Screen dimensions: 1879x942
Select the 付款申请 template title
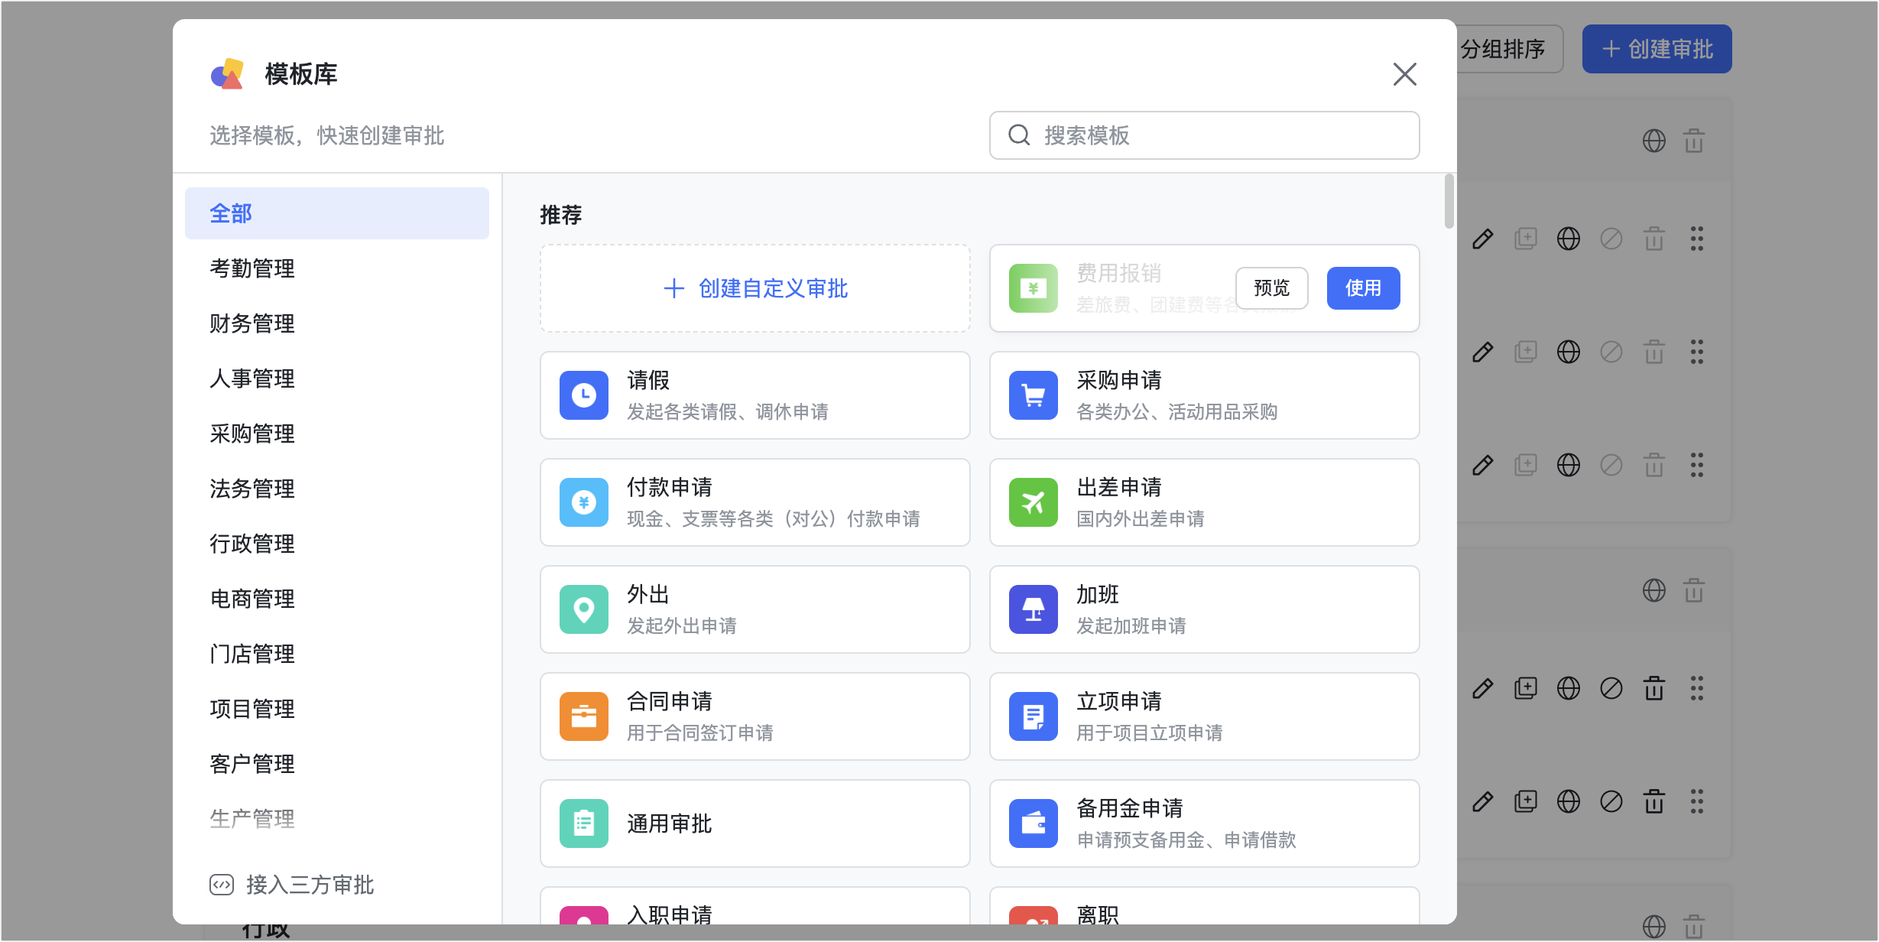(x=670, y=487)
